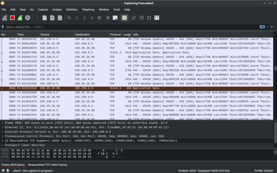
Task: Click the packet list vertical scrollbar thumb
Action: pyautogui.click(x=275, y=68)
